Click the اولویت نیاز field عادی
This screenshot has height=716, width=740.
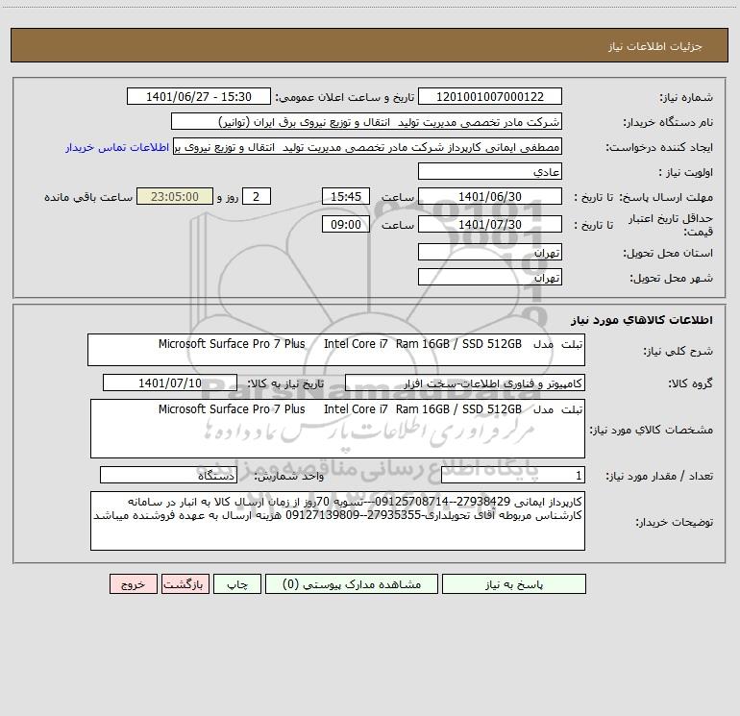[x=490, y=171]
